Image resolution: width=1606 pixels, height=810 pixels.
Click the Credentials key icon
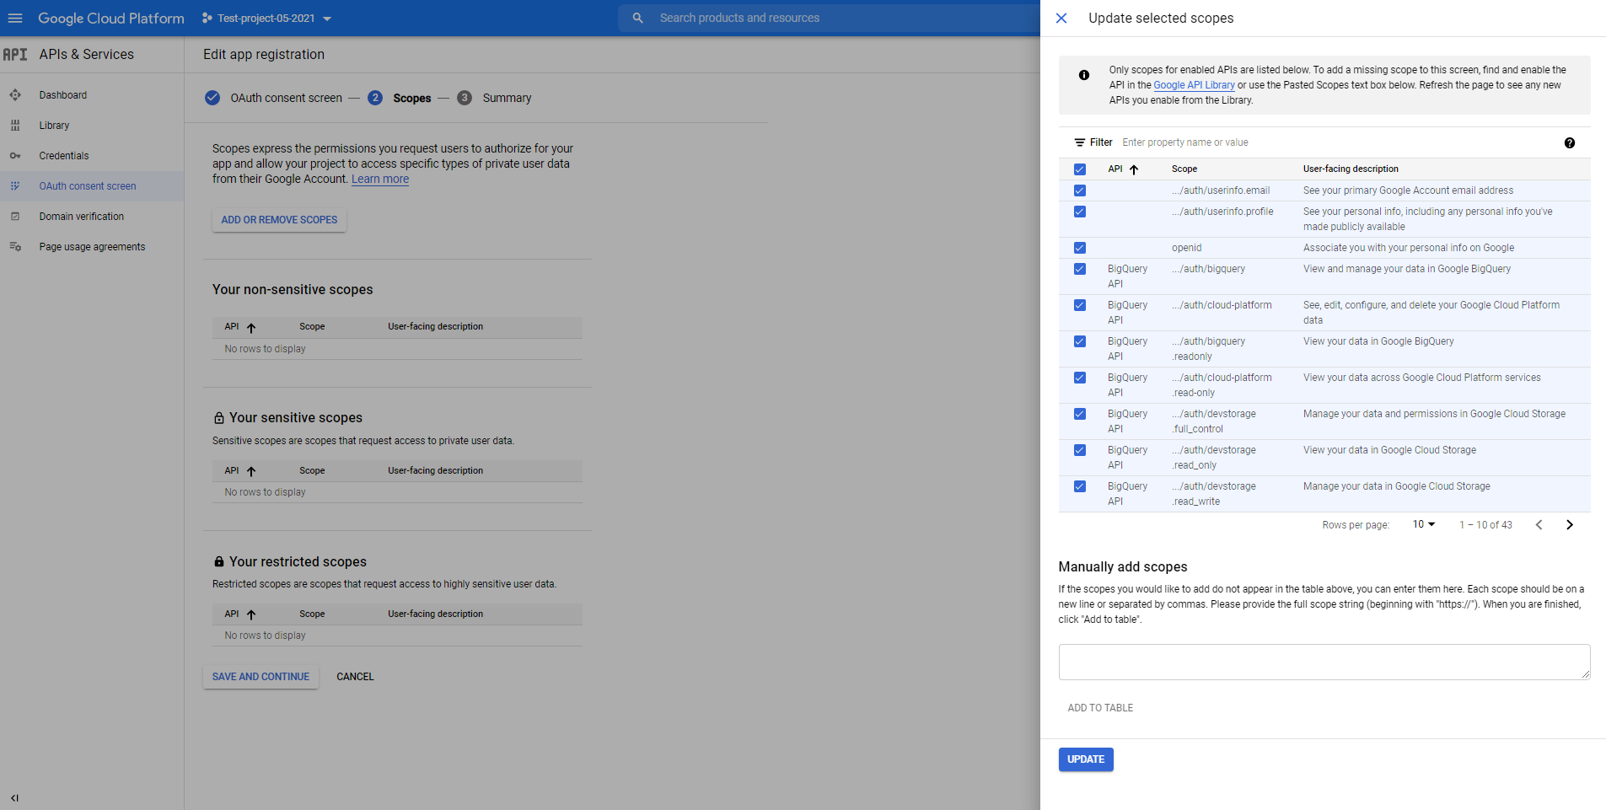[15, 156]
